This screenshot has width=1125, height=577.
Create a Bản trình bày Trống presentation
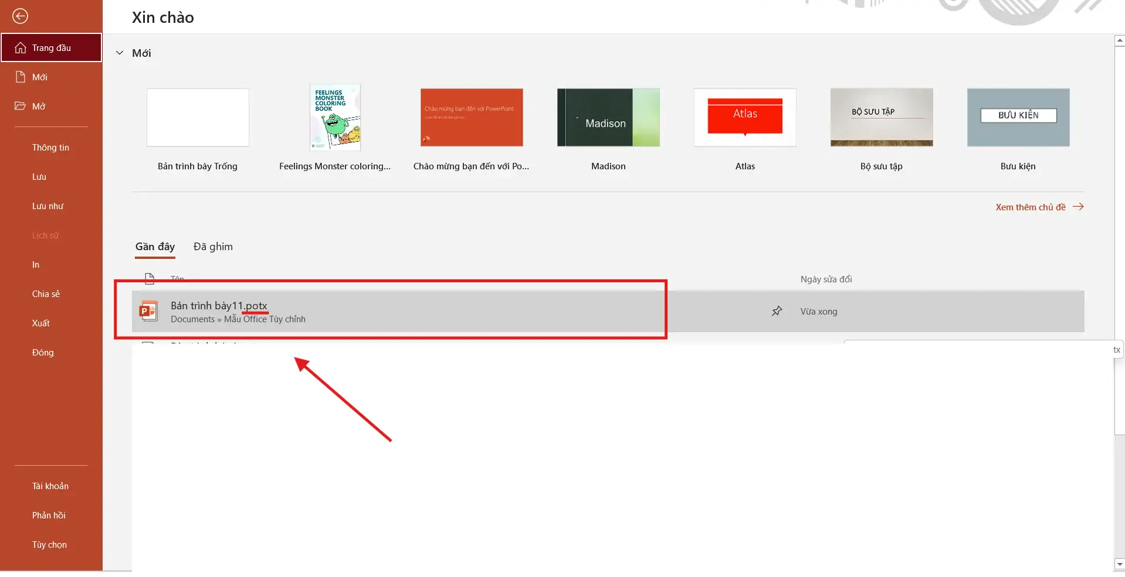coord(197,117)
